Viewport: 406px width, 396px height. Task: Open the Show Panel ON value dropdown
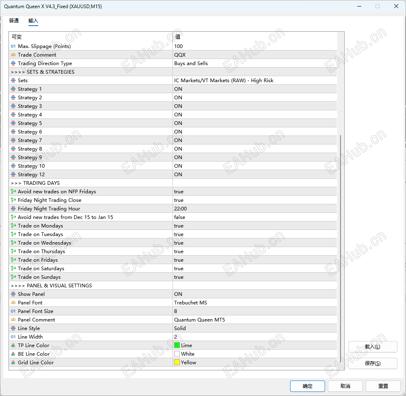point(255,294)
